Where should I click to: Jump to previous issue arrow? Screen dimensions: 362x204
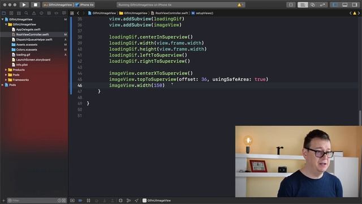(351, 13)
